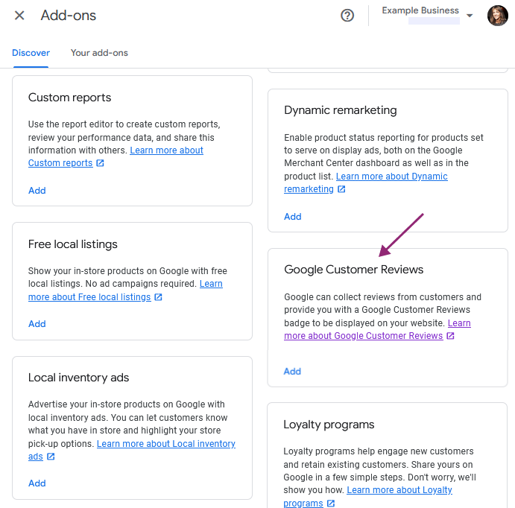
Task: Click external link icon after Local inventory ads
Action: 51,457
